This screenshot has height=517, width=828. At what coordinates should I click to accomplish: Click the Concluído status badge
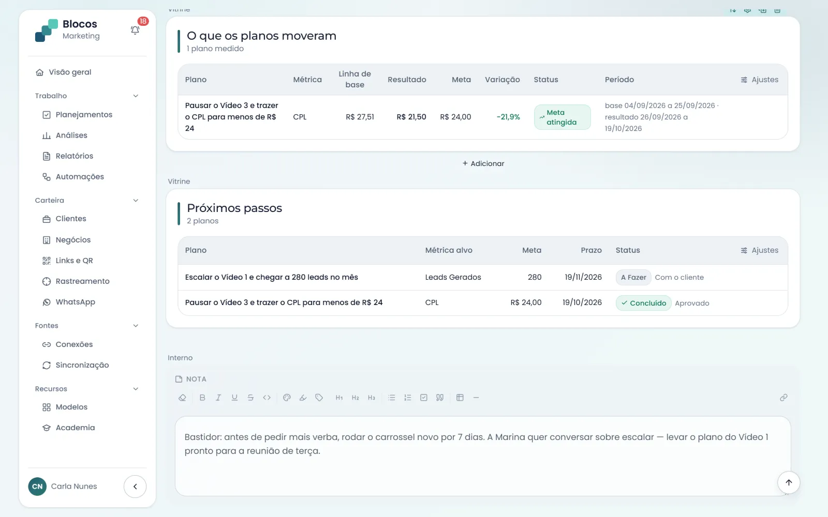(x=643, y=303)
